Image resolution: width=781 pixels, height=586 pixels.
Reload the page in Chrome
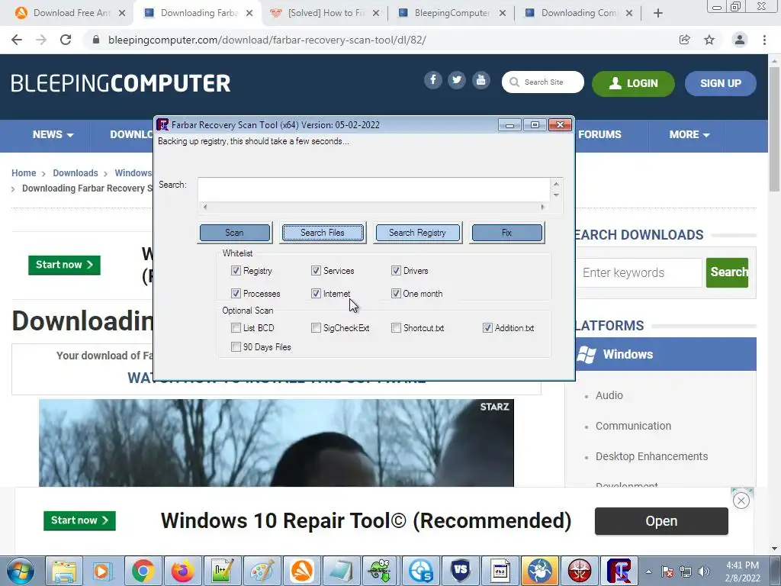click(66, 40)
